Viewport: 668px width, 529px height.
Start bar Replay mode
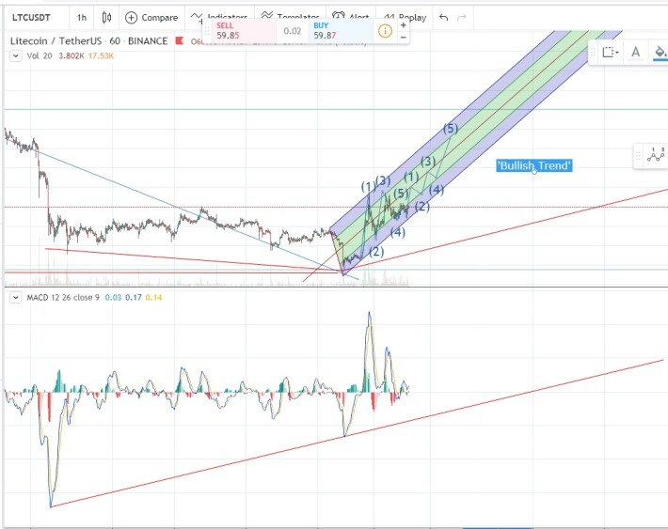click(x=405, y=18)
